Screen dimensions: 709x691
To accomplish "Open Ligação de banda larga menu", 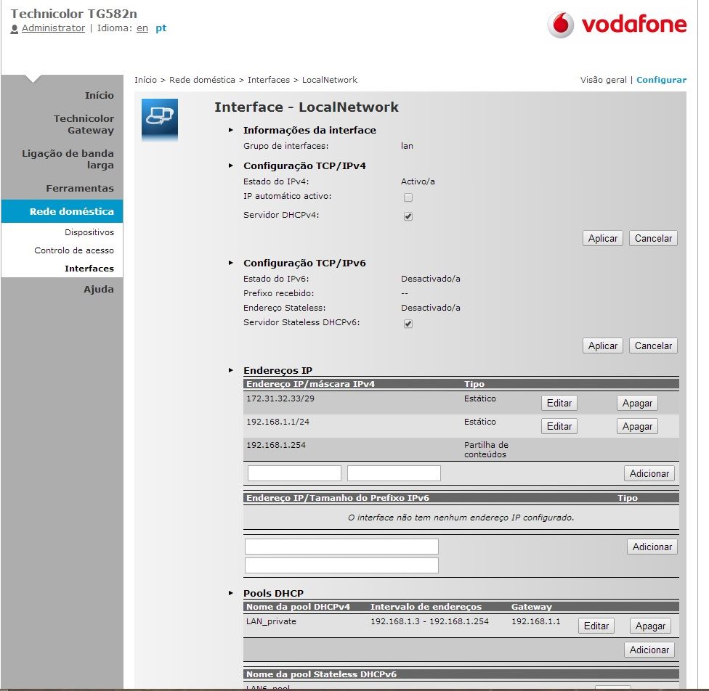I will click(x=68, y=159).
